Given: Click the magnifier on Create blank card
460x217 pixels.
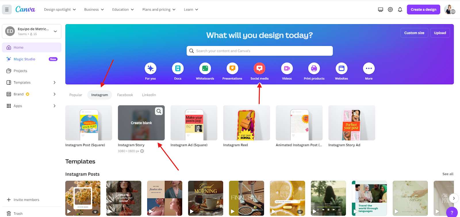Looking at the screenshot, I should (x=159, y=111).
